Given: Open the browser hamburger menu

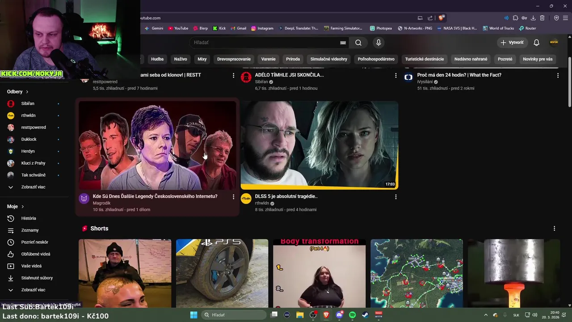Looking at the screenshot, I should [x=565, y=18].
